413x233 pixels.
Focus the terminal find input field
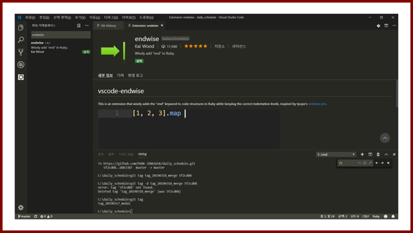point(347,163)
